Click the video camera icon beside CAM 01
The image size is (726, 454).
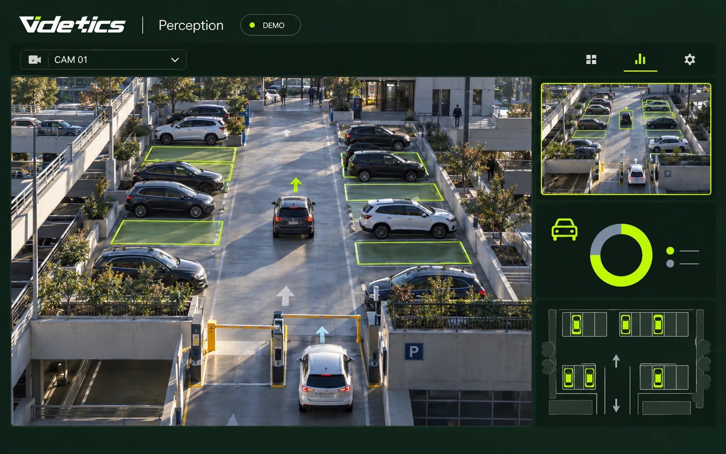tap(35, 60)
